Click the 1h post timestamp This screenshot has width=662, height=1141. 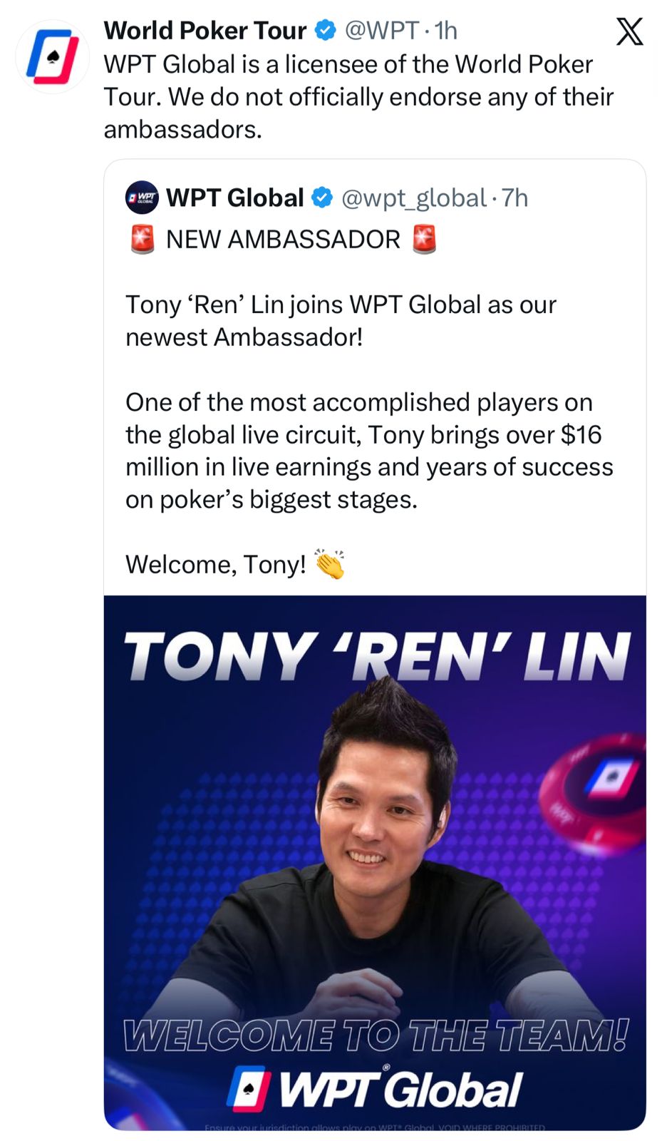click(446, 31)
